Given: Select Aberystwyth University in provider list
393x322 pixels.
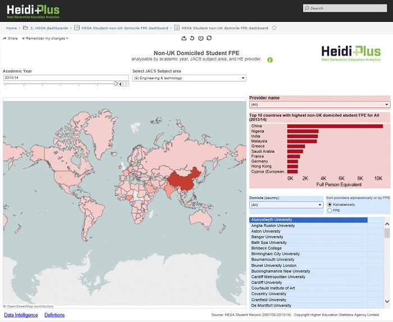Looking at the screenshot, I should coord(308,220).
